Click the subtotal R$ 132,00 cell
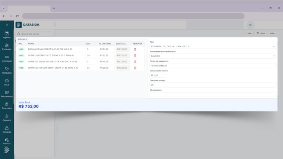The width and height of the screenshot is (283, 159). point(123,62)
